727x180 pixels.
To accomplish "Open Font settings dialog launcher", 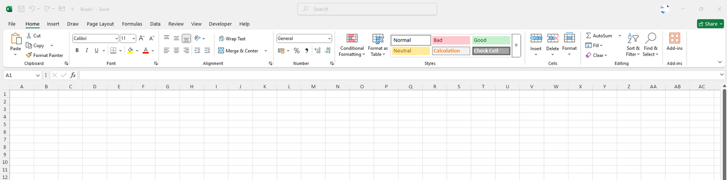I will (x=156, y=64).
